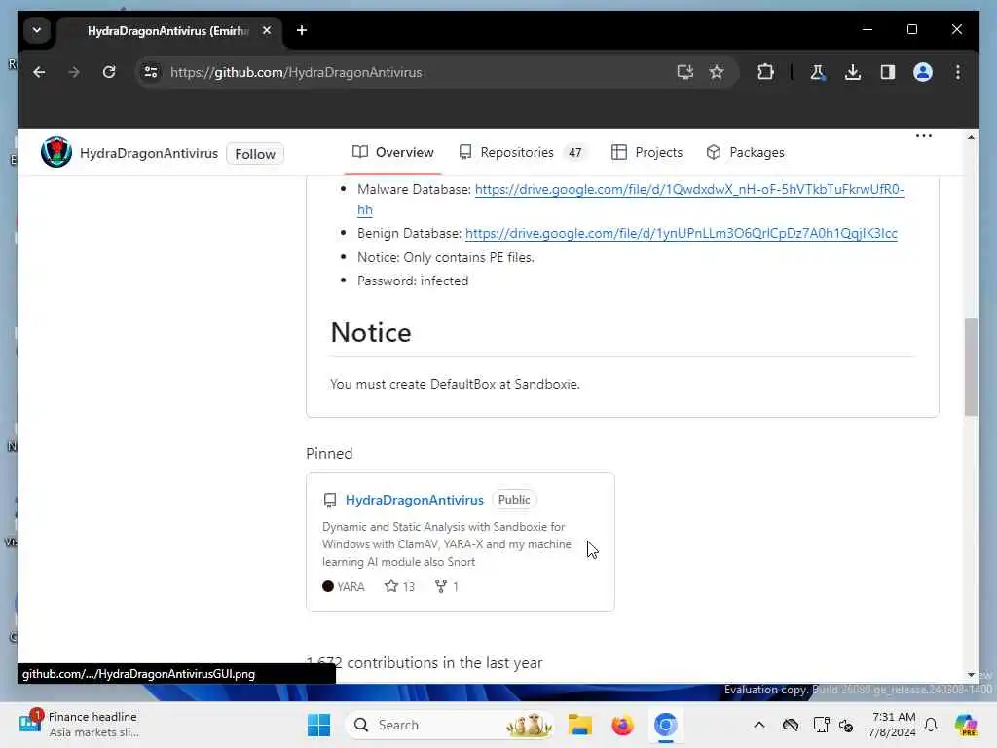Screen dimensions: 997x748
Task: Open the Copilot preview icon
Action: point(966,725)
